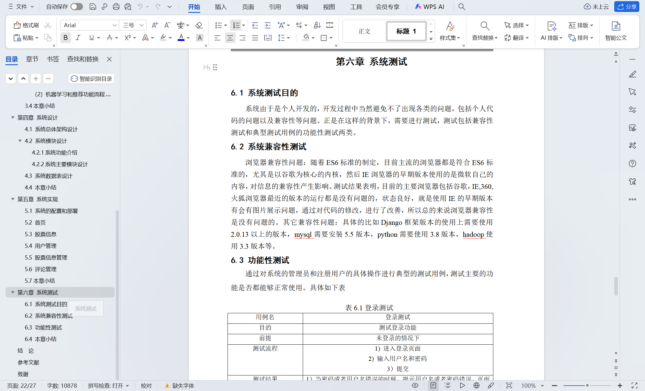Click the sort A-Z icon

point(317,25)
